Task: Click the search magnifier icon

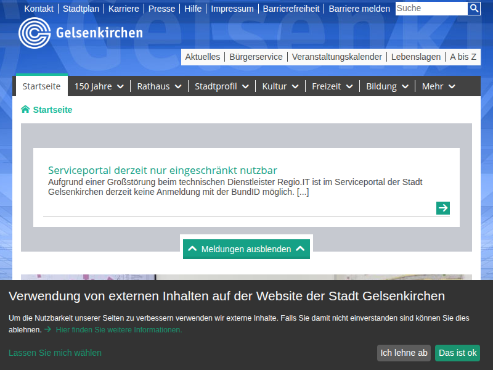Action: (474, 9)
